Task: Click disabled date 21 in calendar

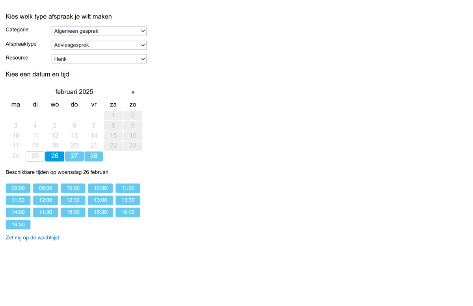Action: [x=94, y=146]
